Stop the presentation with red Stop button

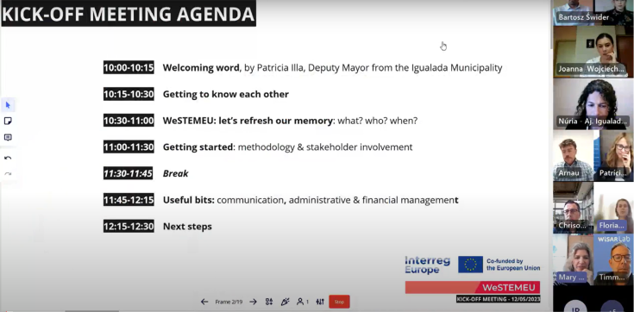(339, 302)
